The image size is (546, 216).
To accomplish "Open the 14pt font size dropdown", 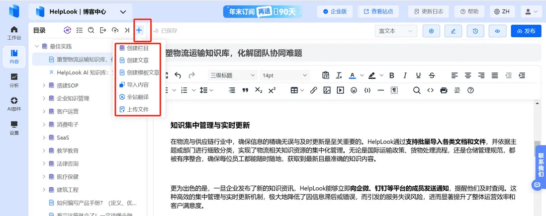I will coord(284,75).
